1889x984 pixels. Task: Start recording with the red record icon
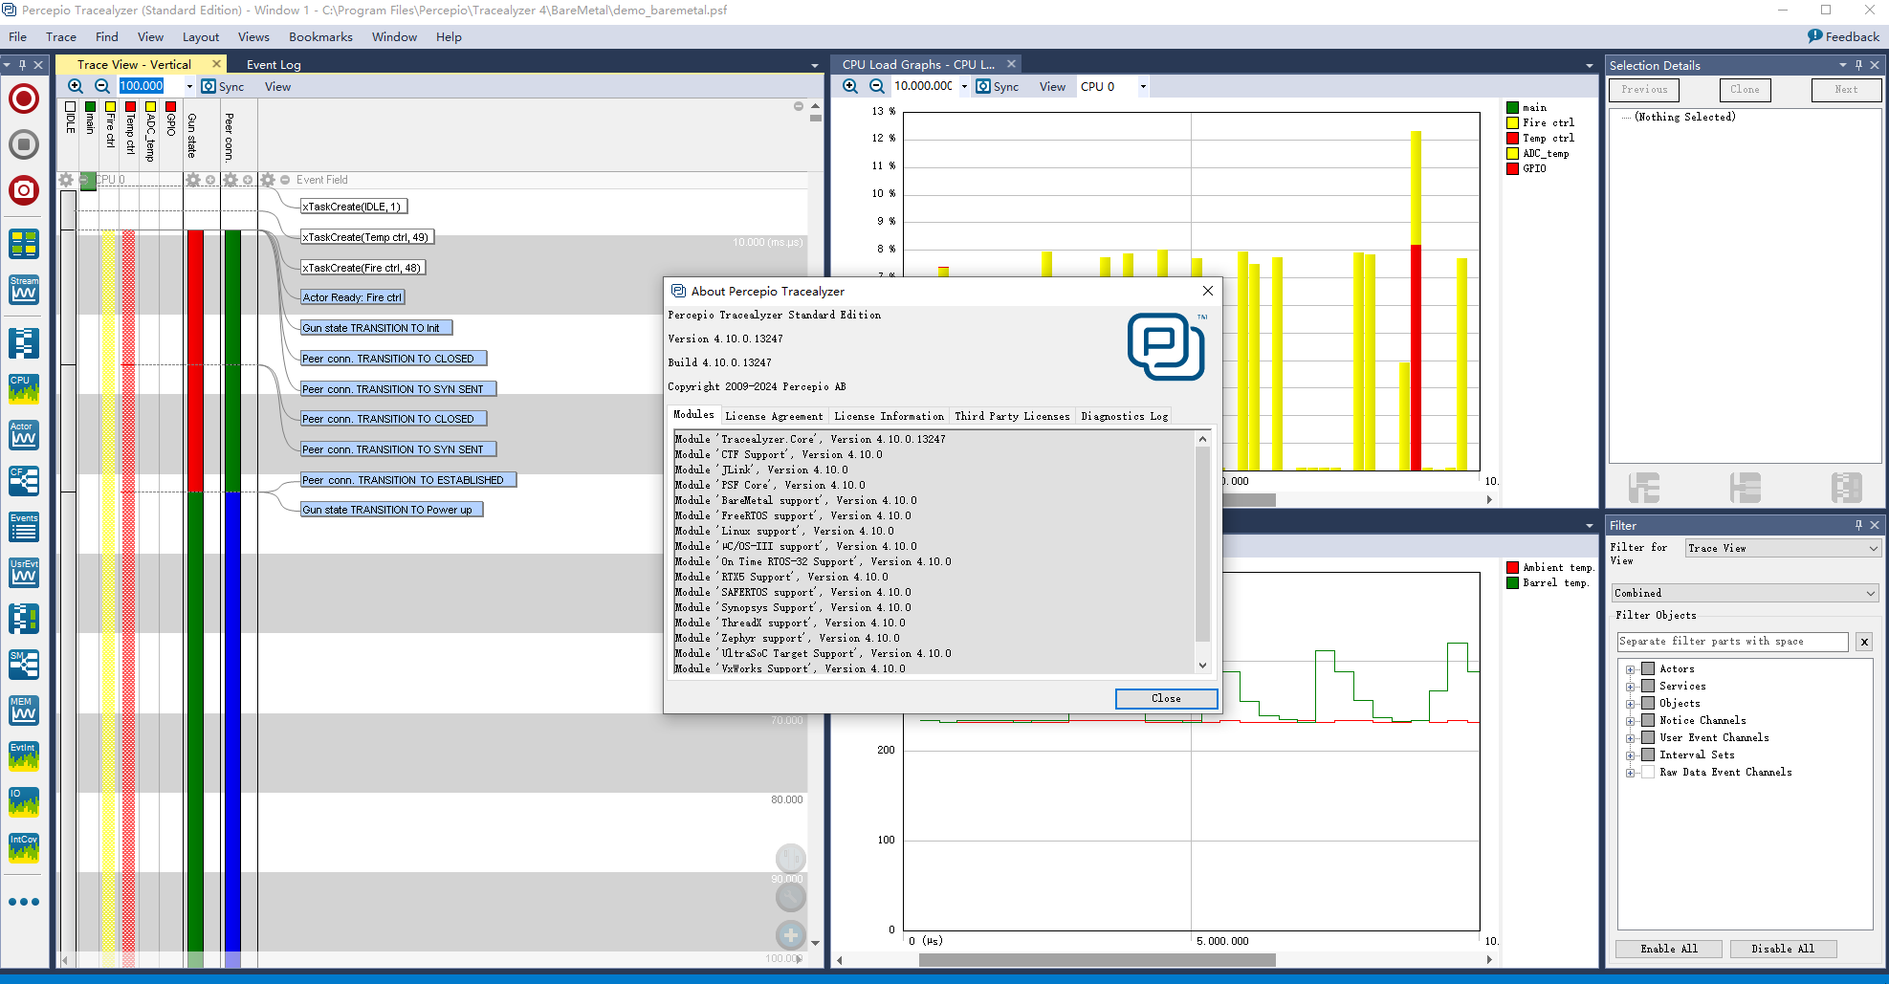point(24,98)
